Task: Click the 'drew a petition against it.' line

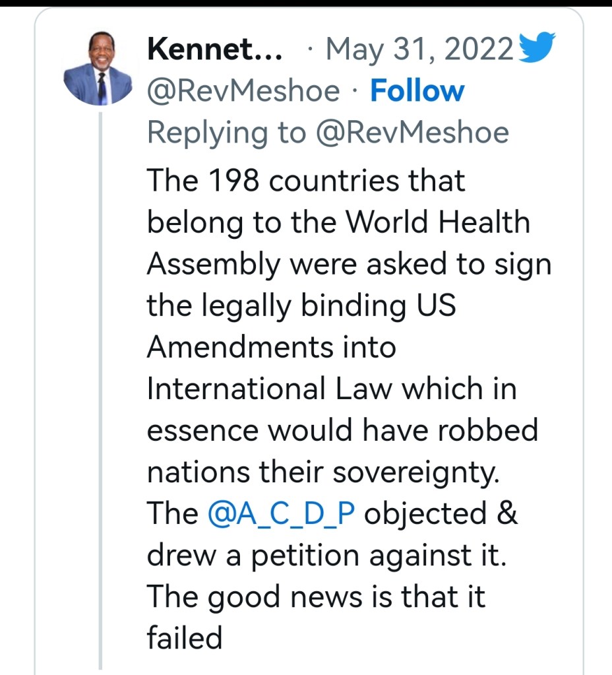Action: pyautogui.click(x=326, y=556)
